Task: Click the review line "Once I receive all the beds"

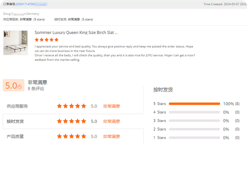Action: click(115, 55)
